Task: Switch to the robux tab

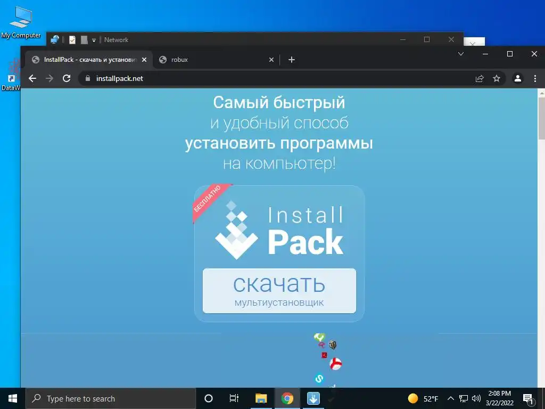Action: click(x=216, y=60)
